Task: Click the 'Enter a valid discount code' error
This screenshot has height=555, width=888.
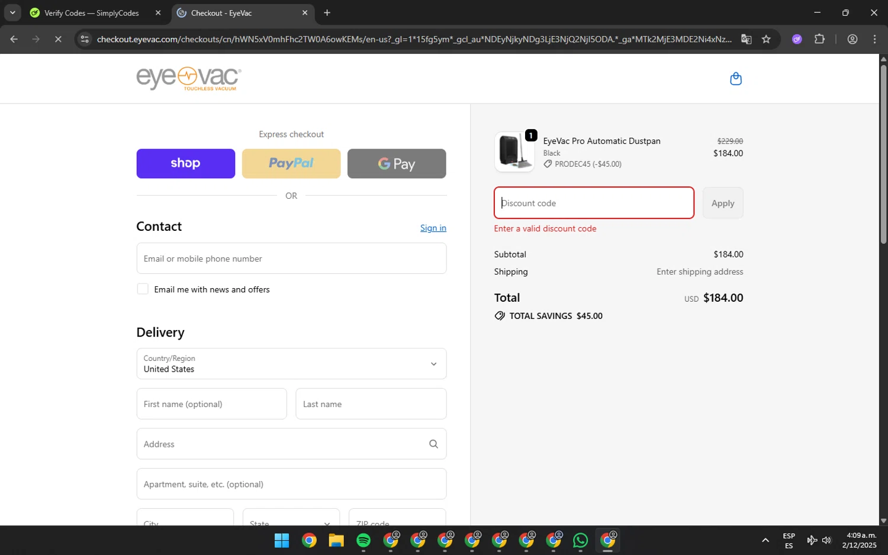Action: coord(545,228)
